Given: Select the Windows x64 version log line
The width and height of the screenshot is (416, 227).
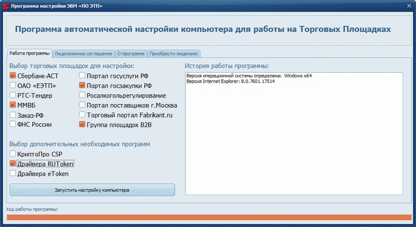Looking at the screenshot, I should [249, 76].
